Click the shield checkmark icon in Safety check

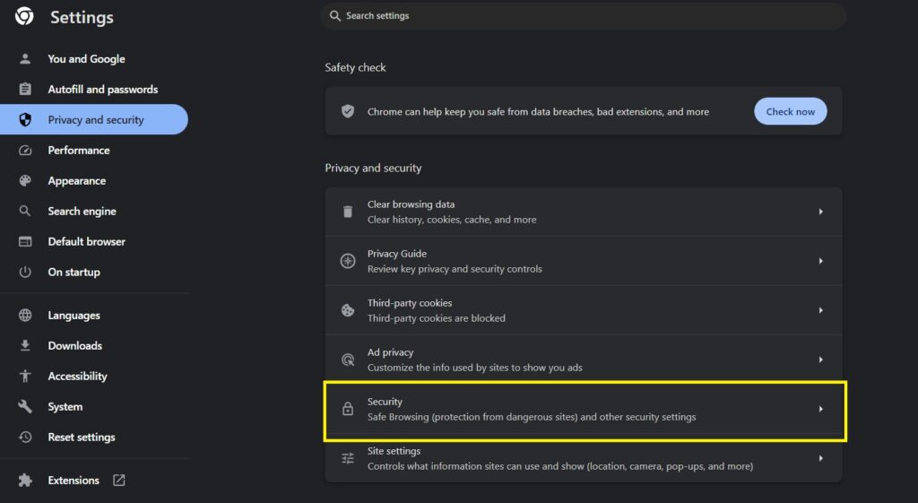pos(348,111)
